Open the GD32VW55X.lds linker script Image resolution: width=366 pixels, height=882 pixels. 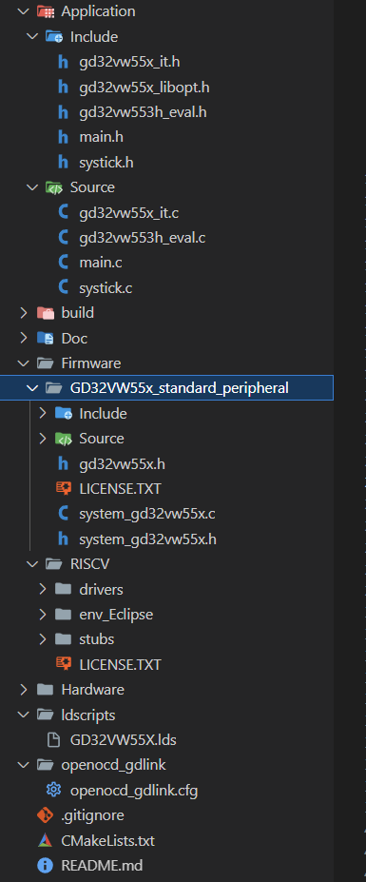pyautogui.click(x=124, y=739)
